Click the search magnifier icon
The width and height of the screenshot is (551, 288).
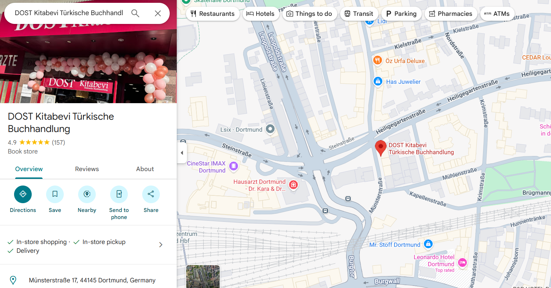(135, 13)
